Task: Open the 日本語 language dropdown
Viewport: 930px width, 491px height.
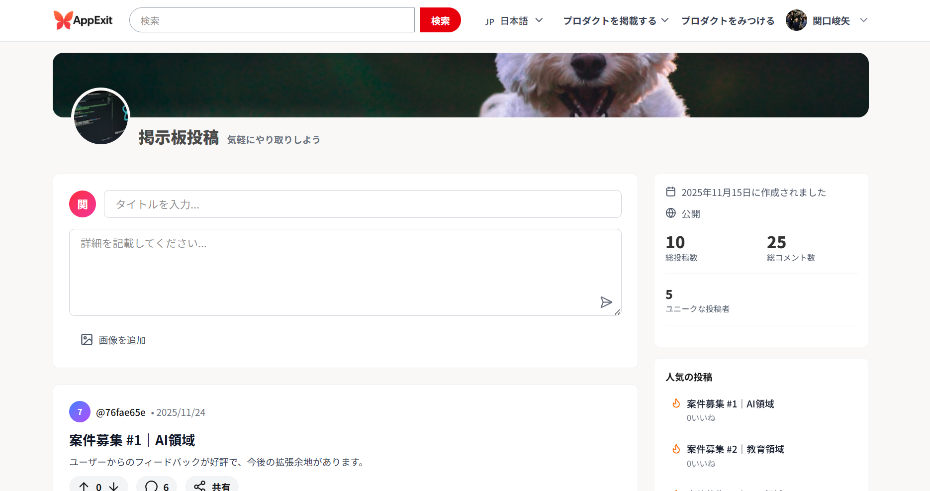Action: [514, 21]
